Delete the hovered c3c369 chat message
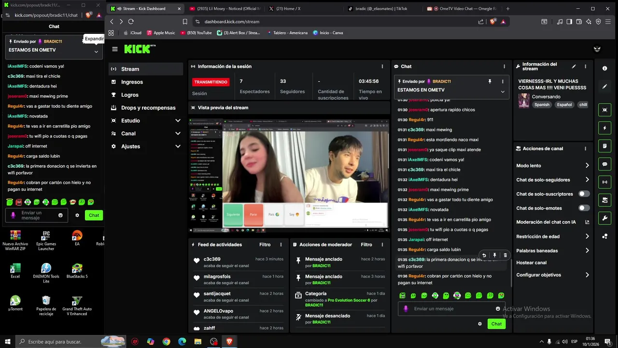Screen dimensions: 618x348 click(506, 255)
